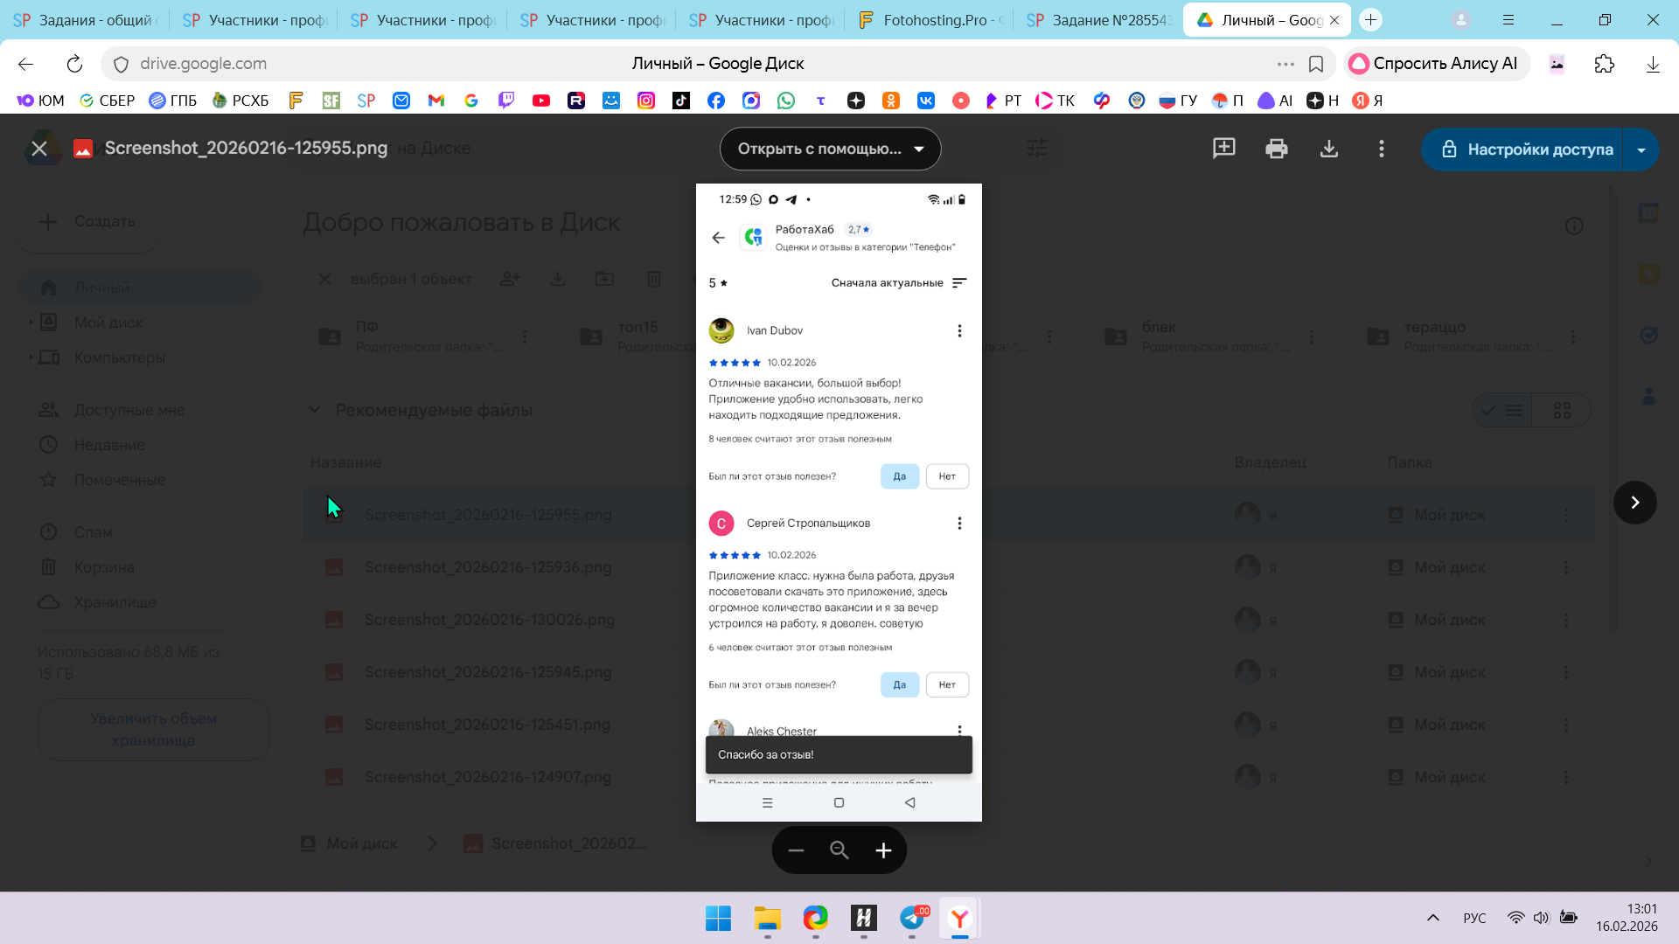Click the 'Настройки доступа' share button
The image size is (1679, 944).
(x=1526, y=149)
